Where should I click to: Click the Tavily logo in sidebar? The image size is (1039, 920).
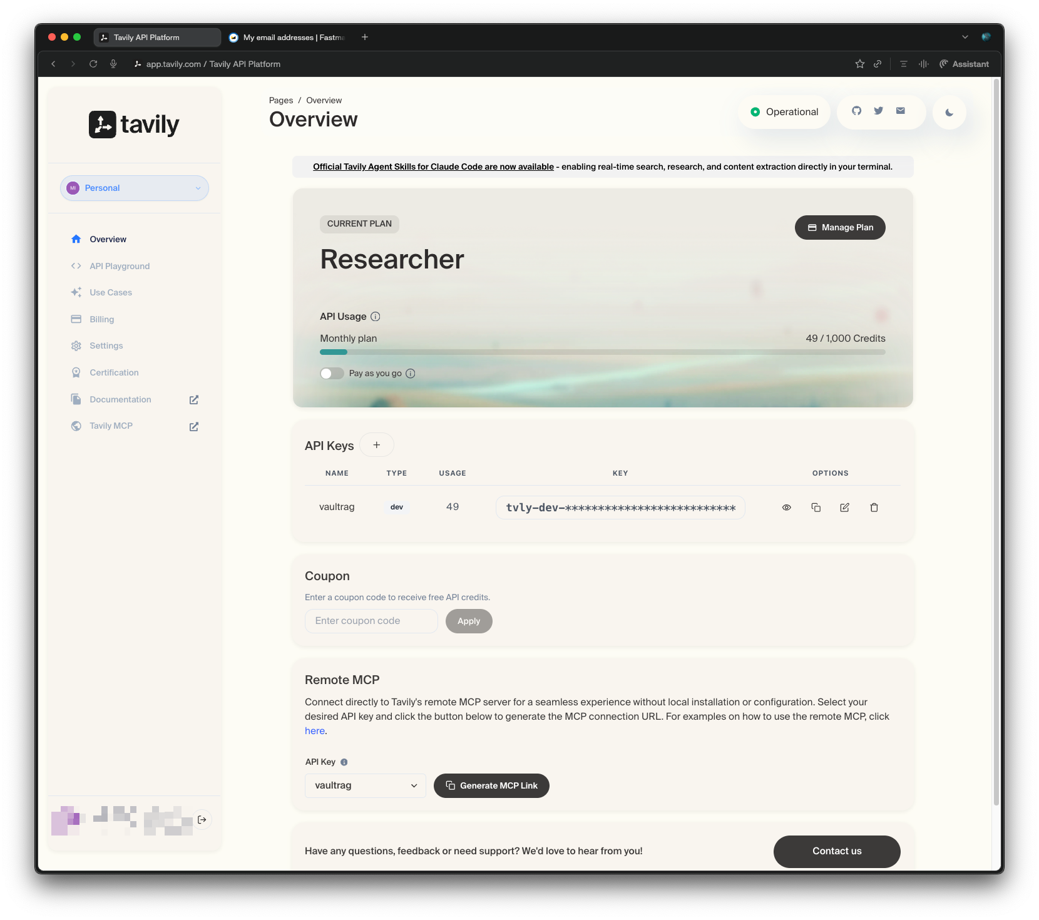click(134, 125)
